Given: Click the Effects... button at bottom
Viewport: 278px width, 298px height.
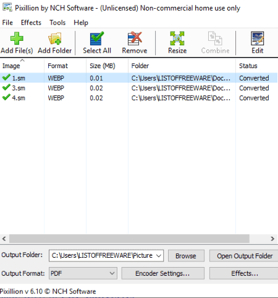Looking at the screenshot, I should (x=244, y=273).
